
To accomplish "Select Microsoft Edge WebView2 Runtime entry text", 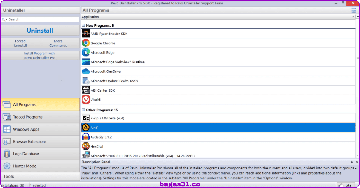I will pyautogui.click(x=118, y=62).
